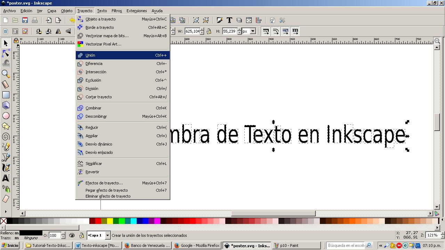Click the New document icon
This screenshot has width=445, height=250.
(6, 20)
